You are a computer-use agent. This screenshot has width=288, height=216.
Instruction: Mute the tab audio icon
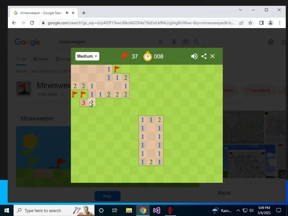67,13
